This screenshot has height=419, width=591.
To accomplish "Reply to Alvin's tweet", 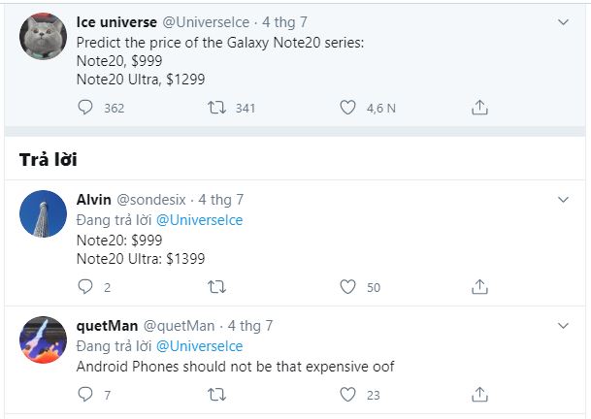I will tap(85, 286).
